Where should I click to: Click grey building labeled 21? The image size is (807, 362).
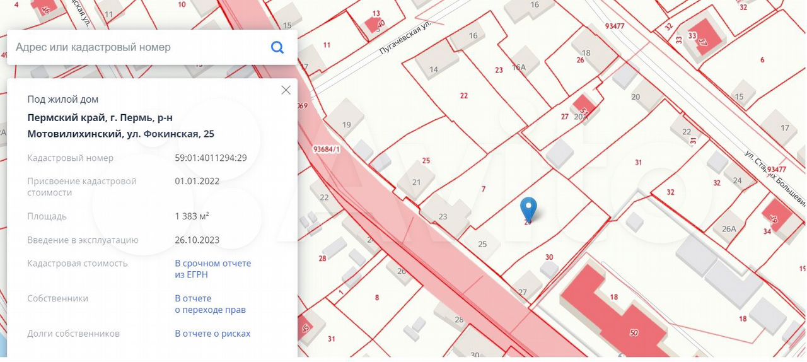pos(416,181)
